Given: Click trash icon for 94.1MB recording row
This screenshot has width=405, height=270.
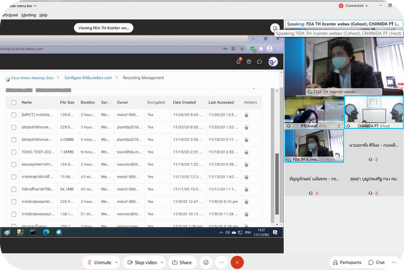Looking at the screenshot, I should pyautogui.click(x=246, y=190).
